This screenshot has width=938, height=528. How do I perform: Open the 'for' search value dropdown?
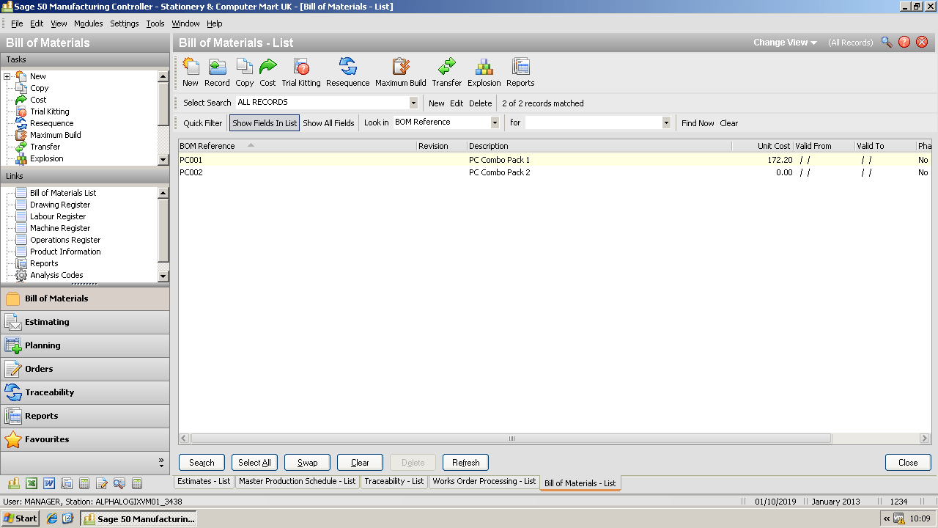(x=666, y=122)
